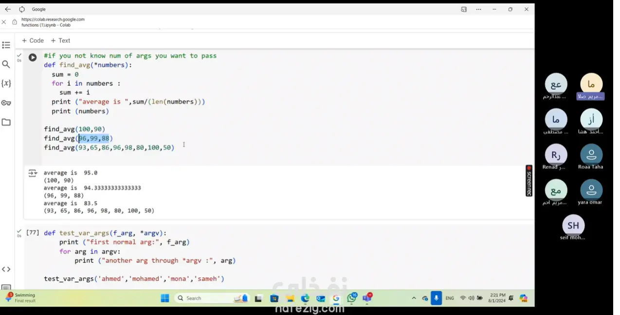This screenshot has width=620, height=315.
Task: Open Colab table of contents sidebar icon
Action: [6, 45]
